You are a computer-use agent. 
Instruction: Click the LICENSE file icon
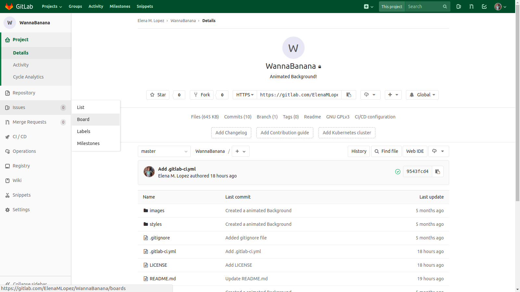pyautogui.click(x=146, y=265)
